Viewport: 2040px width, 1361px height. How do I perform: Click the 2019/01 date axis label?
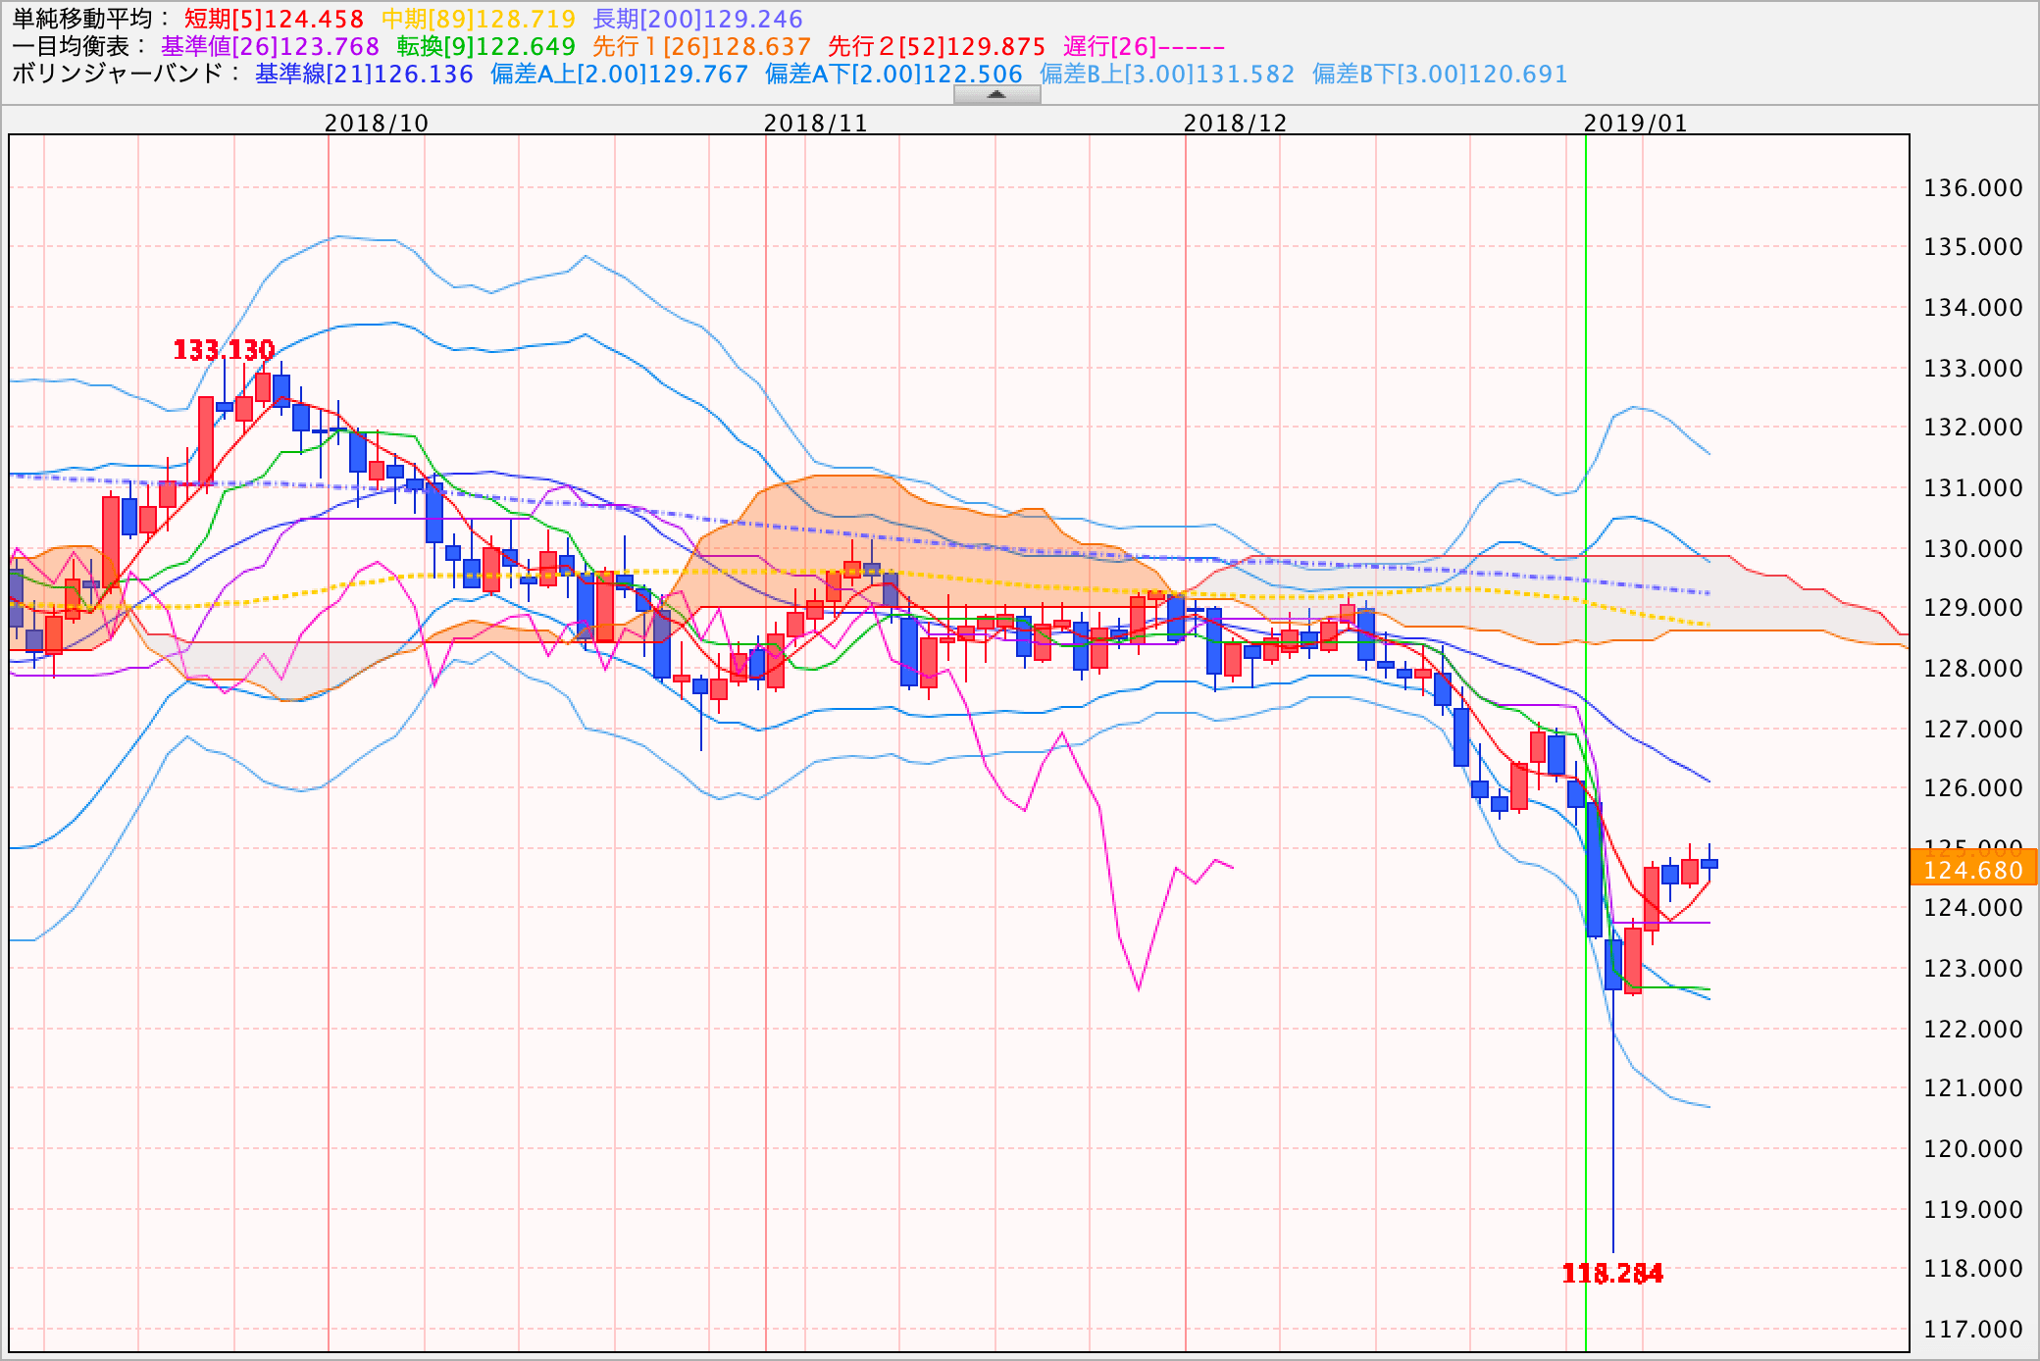point(1636,124)
